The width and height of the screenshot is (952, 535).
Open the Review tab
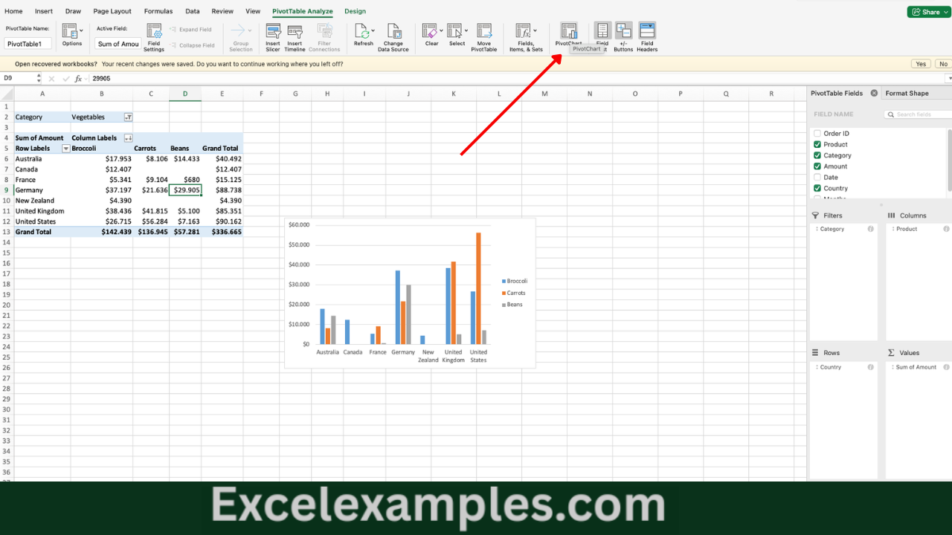(x=222, y=11)
